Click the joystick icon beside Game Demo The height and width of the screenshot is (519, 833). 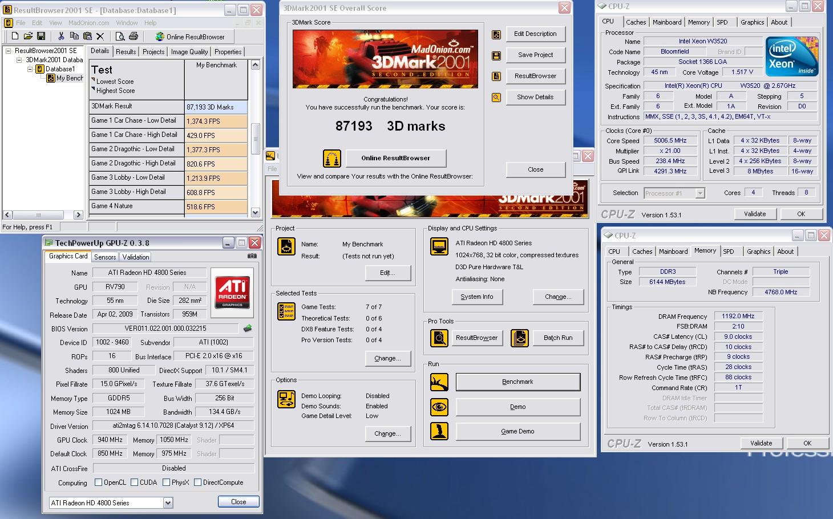pos(439,432)
